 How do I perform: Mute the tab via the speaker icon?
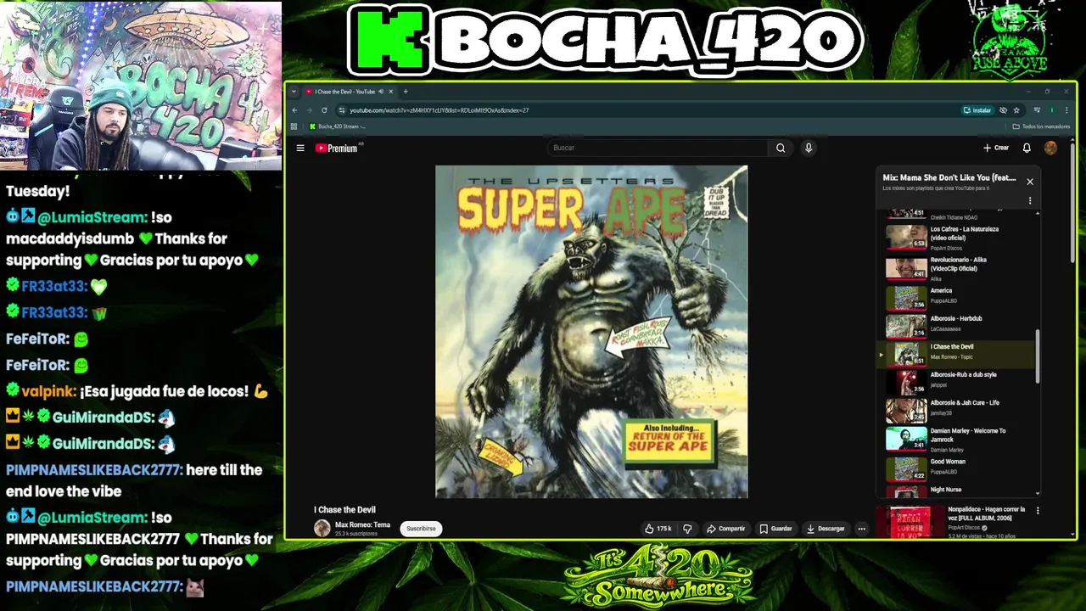click(x=381, y=92)
